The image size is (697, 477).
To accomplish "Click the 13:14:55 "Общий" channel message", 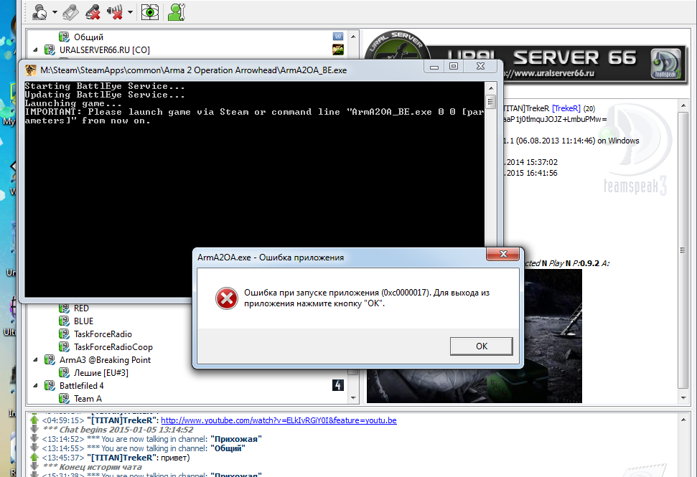I will click(x=144, y=448).
